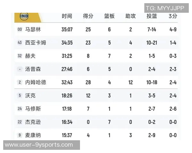Viewport: 192px width, 153px height.
Task: Select the 助攻 column header
Action: pyautogui.click(x=131, y=16)
